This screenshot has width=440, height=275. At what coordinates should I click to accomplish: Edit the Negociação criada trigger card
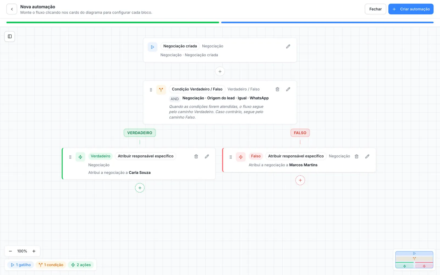point(288,46)
